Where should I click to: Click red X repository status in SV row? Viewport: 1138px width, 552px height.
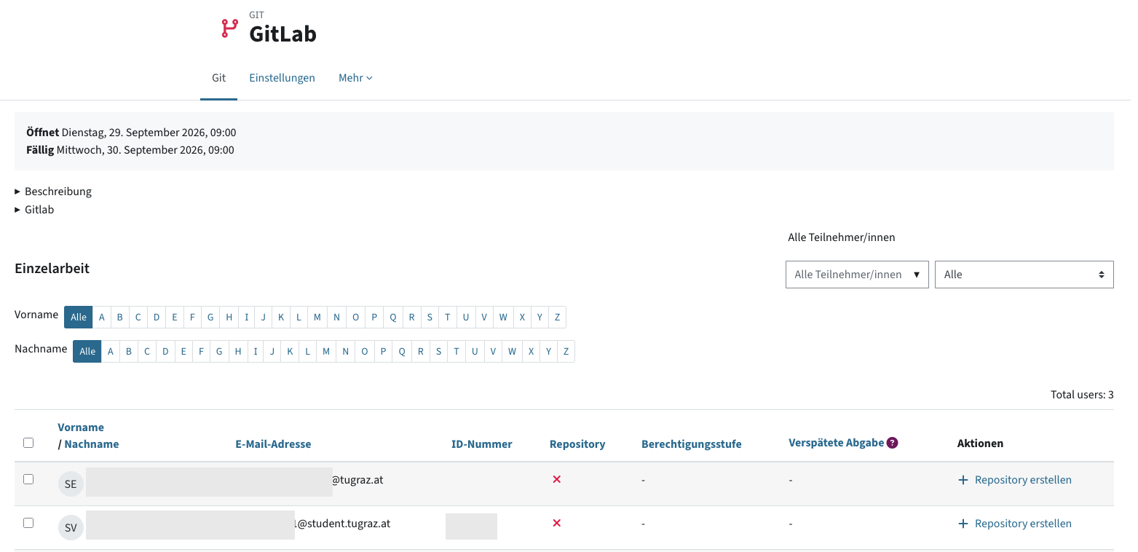point(557,523)
